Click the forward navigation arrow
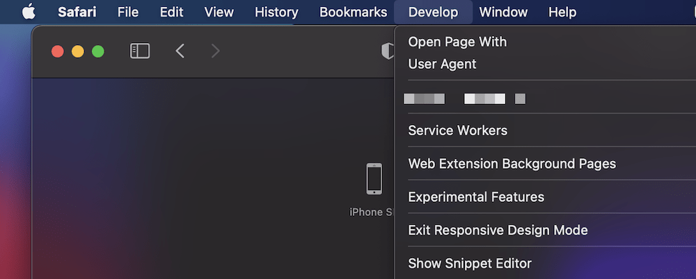 pos(215,51)
